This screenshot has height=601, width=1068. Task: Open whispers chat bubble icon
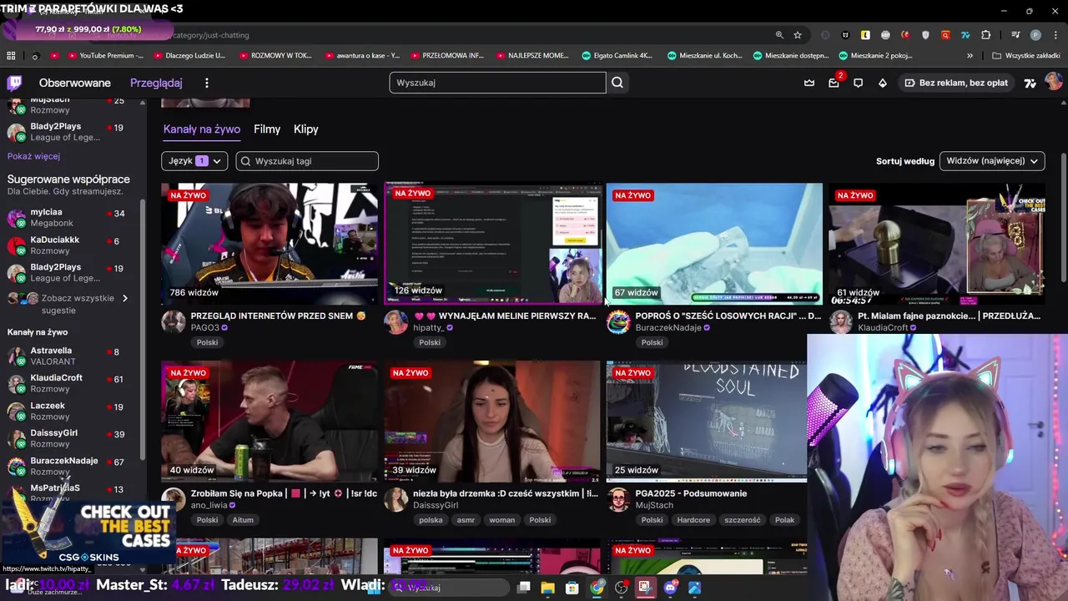point(858,83)
